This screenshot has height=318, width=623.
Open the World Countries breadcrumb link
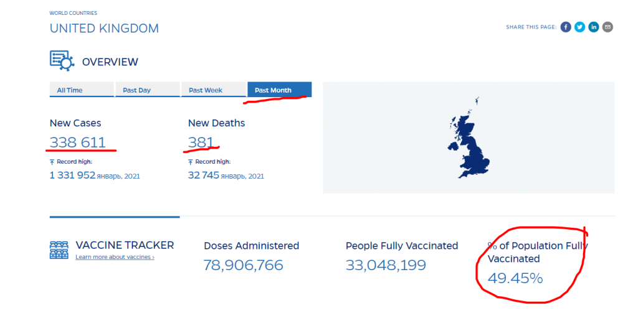point(74,13)
